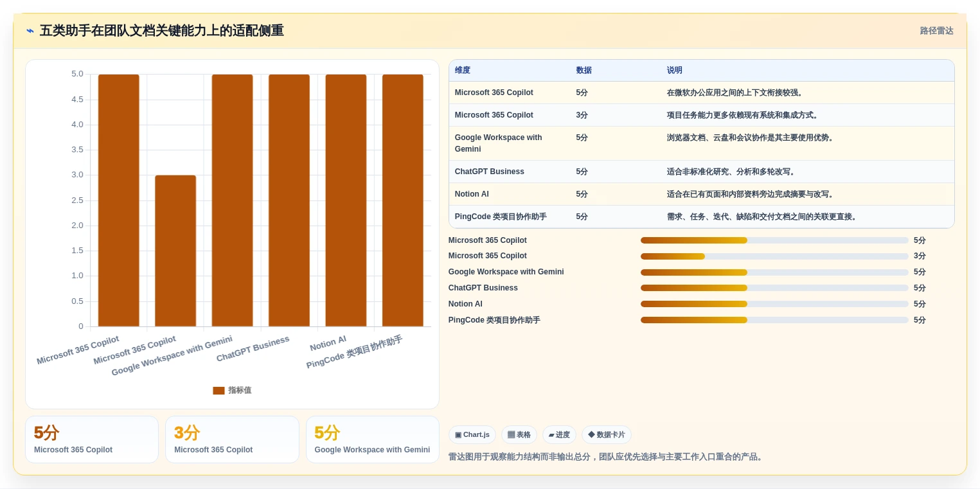
Task: Click the Google Workspace with Gemini chart bar
Action: tap(232, 200)
